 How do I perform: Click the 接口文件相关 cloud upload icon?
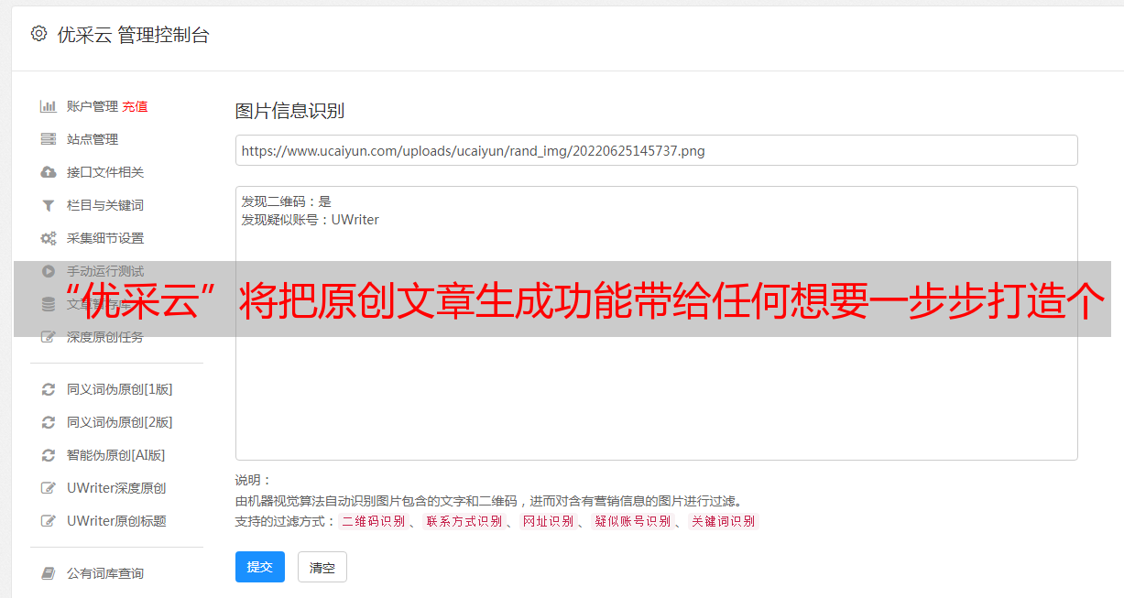tap(49, 172)
